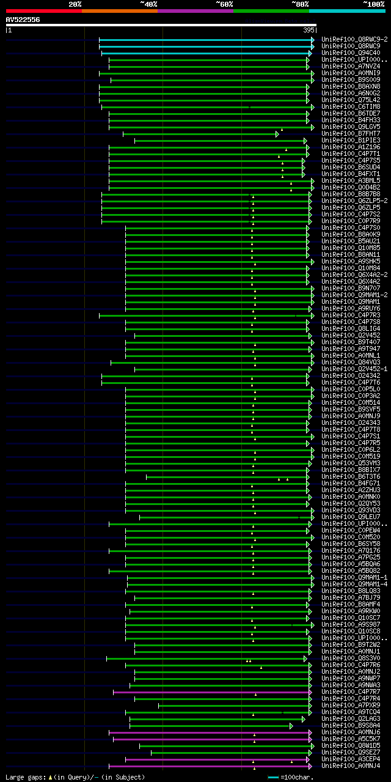Select the UniRef100_Q9MAM1-2 label

355,295
